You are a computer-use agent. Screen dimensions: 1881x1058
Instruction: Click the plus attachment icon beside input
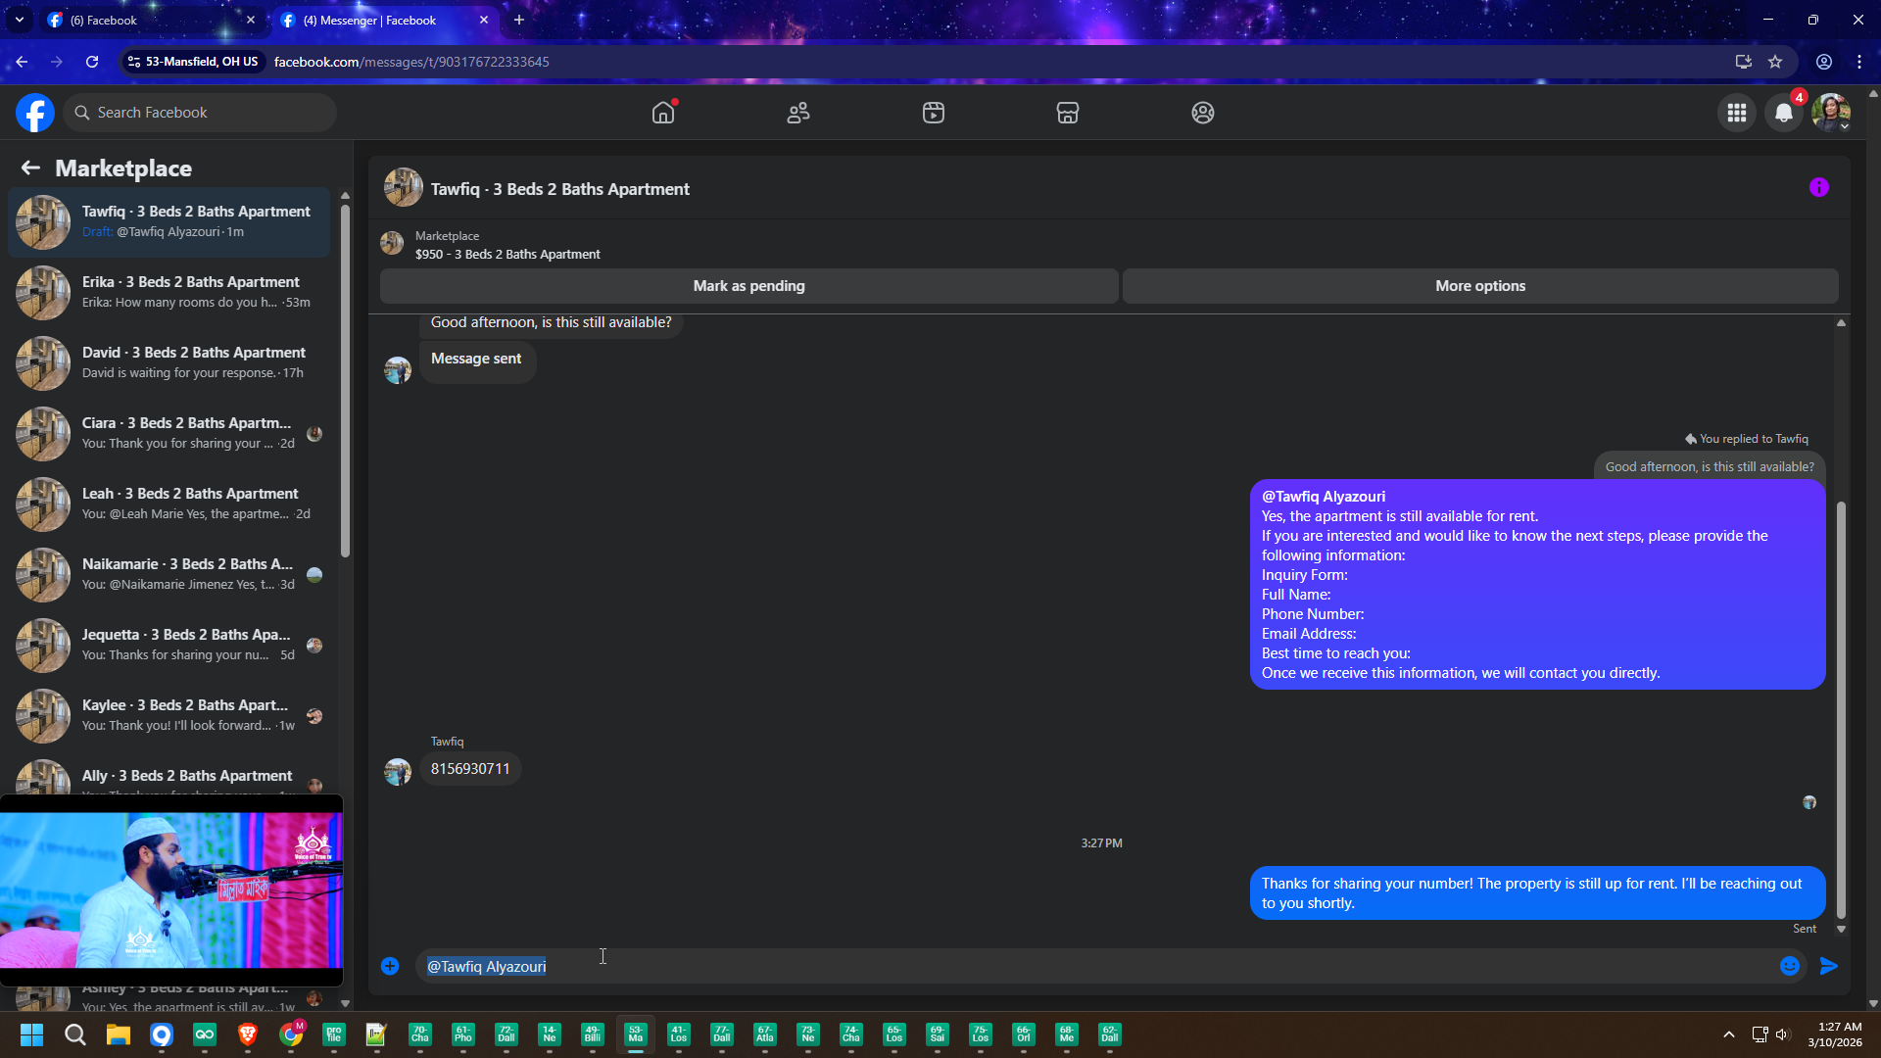click(390, 966)
